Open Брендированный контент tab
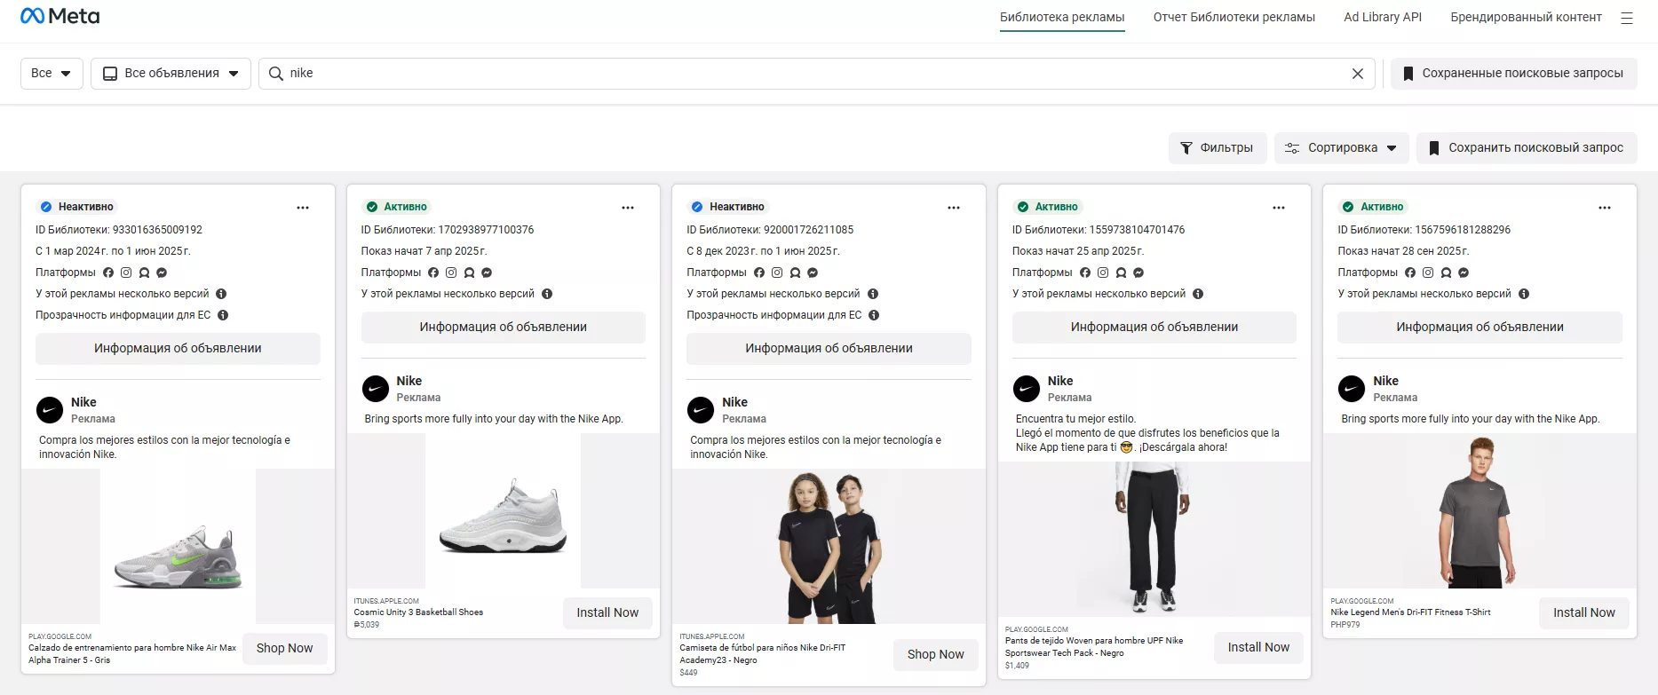Screen dimensions: 1658x695 1526,18
